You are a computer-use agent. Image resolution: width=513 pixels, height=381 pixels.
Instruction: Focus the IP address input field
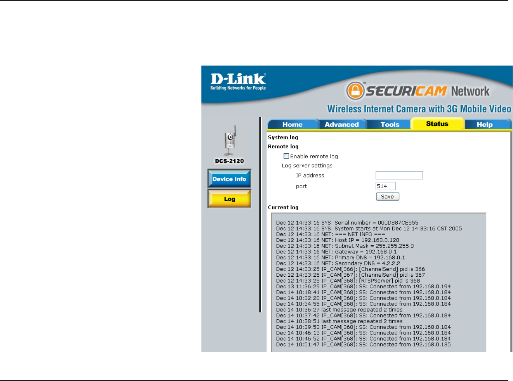(x=399, y=175)
